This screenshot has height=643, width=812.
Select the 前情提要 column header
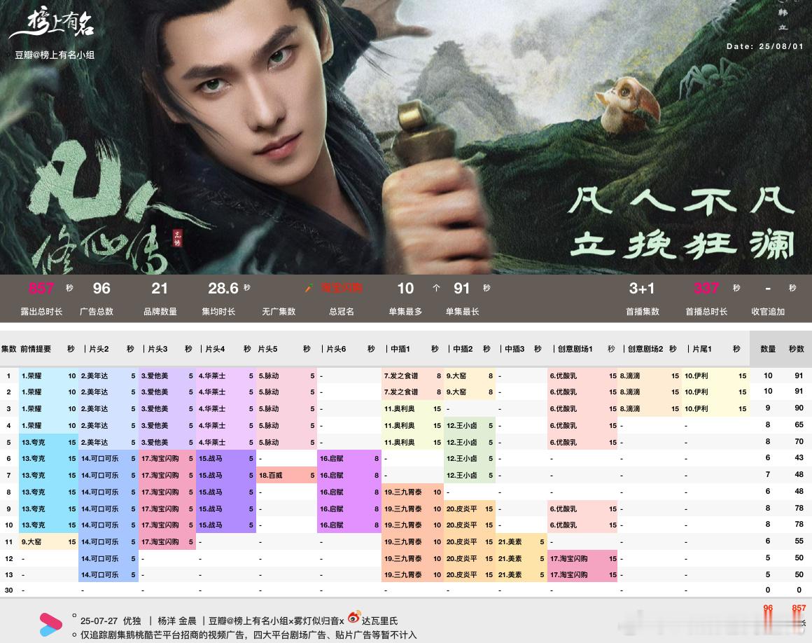tap(36, 349)
